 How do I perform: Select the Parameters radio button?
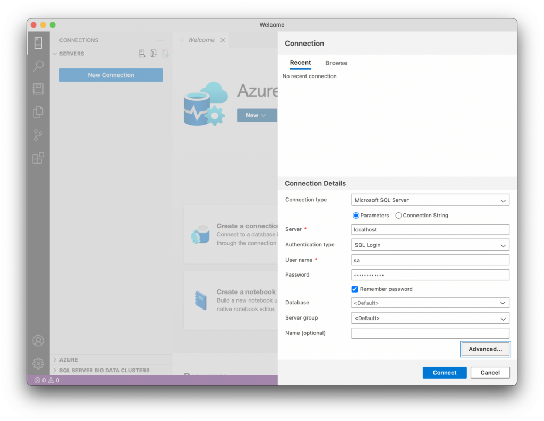(x=356, y=216)
